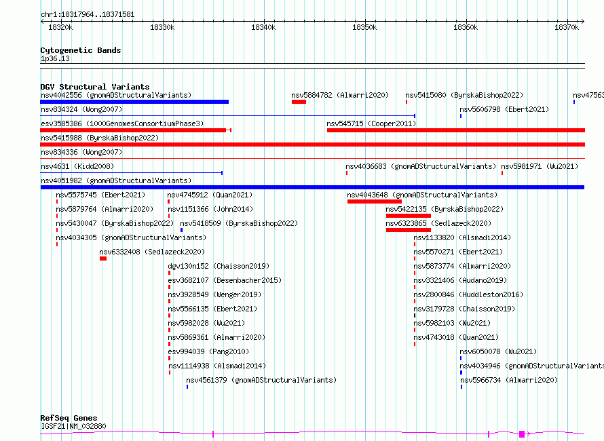Select nsv4036683 (gnomADStructuralVariants) label
This screenshot has width=604, height=441.
(x=421, y=166)
